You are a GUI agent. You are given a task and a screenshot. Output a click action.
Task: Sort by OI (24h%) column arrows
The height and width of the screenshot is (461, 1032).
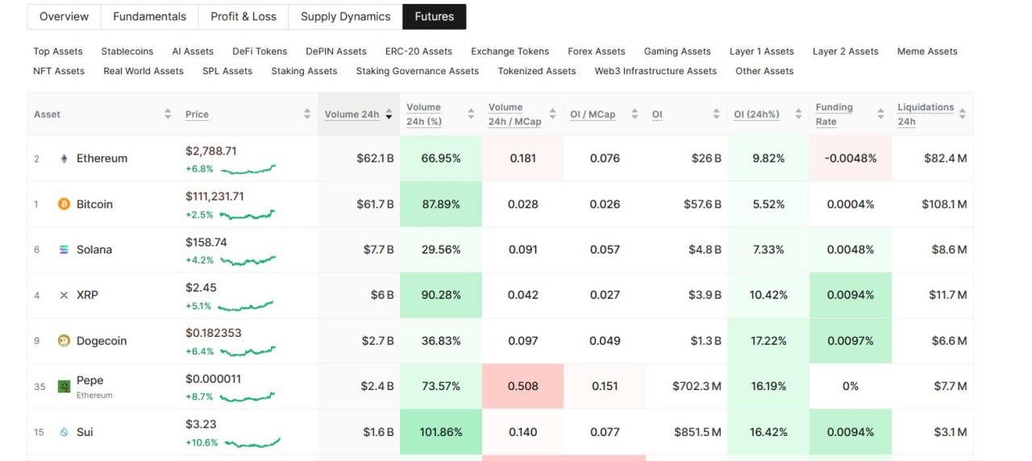coord(798,114)
